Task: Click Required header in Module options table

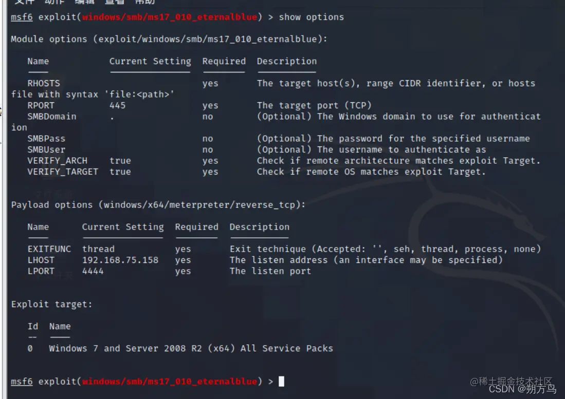Action: [x=224, y=61]
